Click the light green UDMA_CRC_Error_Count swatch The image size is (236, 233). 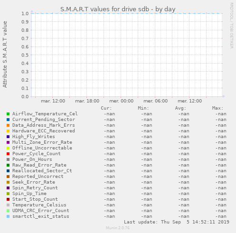(x=8, y=211)
